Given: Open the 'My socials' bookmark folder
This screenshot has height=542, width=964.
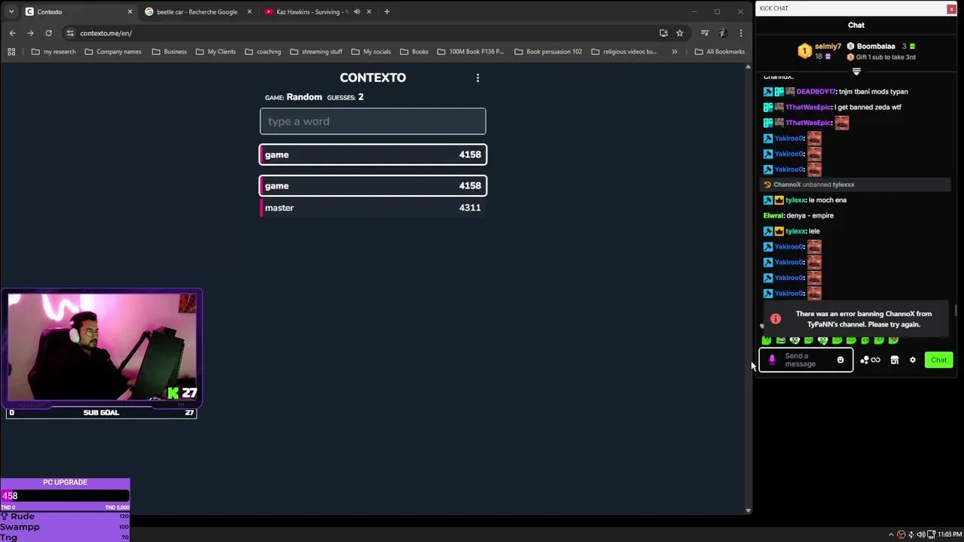Looking at the screenshot, I should tap(371, 52).
